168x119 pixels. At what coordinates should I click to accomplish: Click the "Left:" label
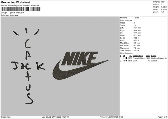[122, 28]
